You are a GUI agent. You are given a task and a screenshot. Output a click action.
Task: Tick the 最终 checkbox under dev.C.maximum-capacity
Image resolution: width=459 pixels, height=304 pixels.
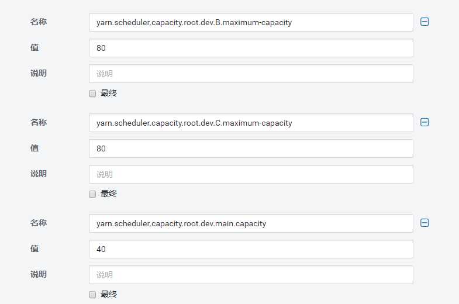point(92,194)
